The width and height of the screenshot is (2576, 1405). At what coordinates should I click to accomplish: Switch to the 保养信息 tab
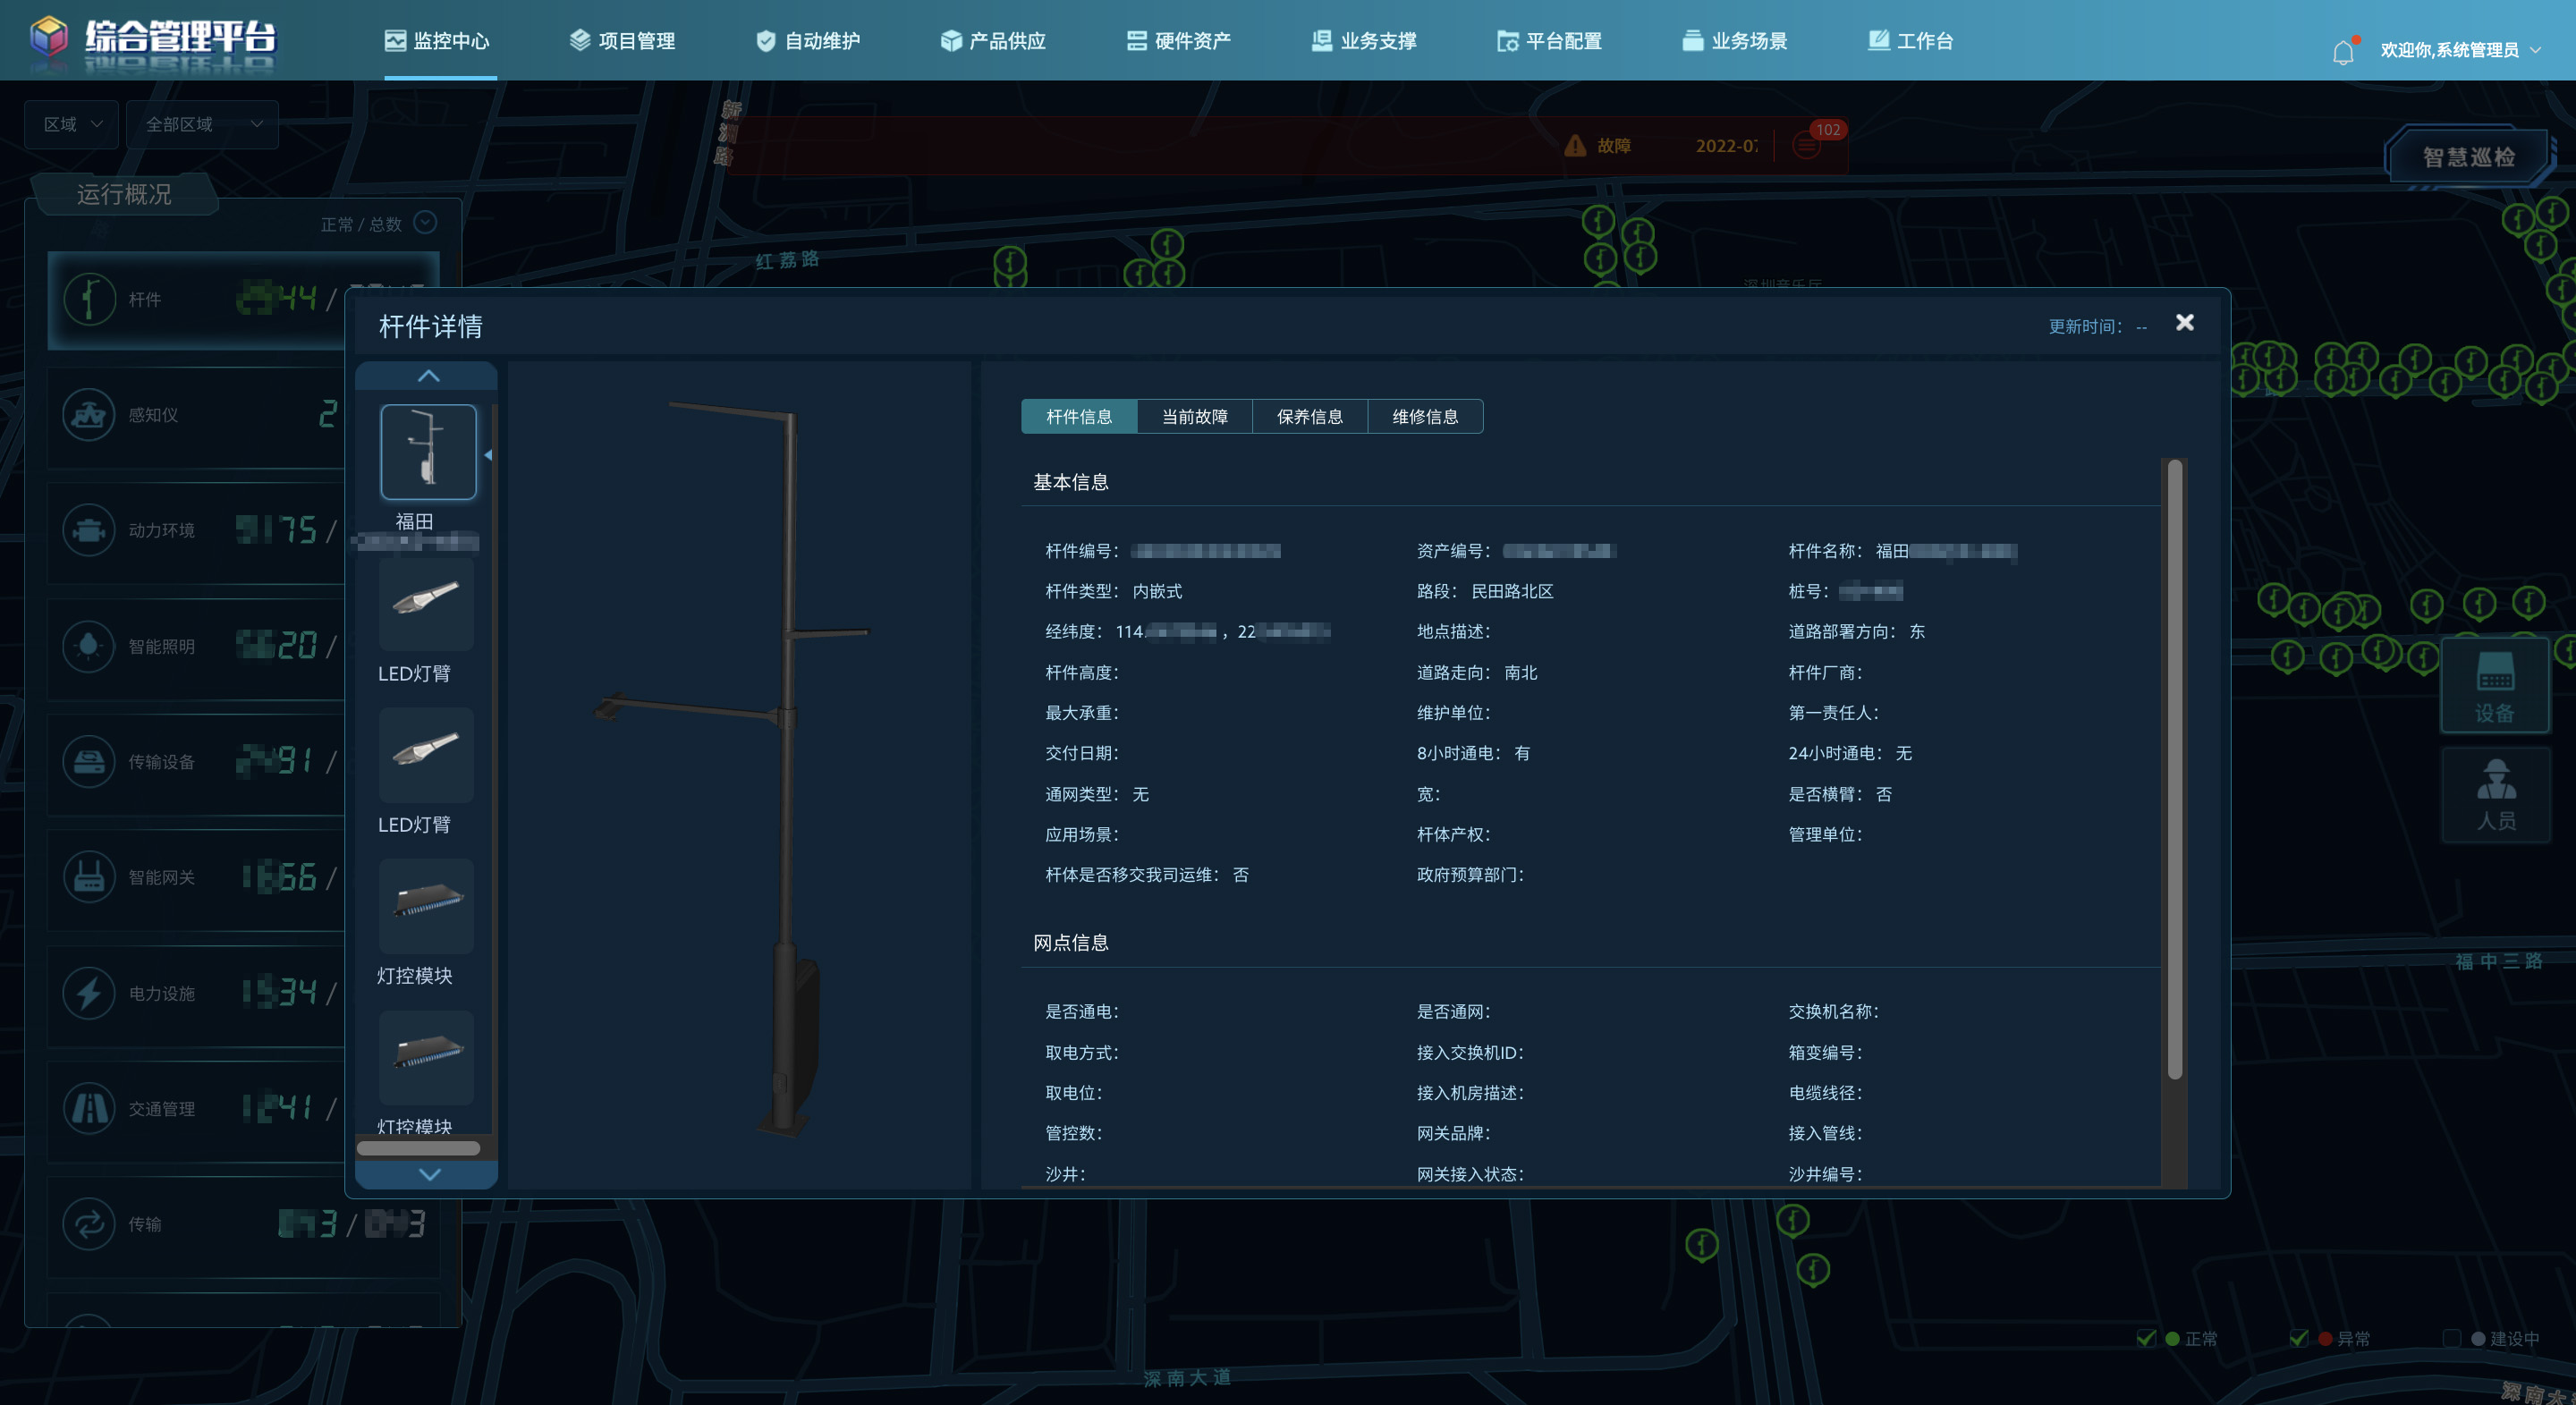coord(1310,416)
